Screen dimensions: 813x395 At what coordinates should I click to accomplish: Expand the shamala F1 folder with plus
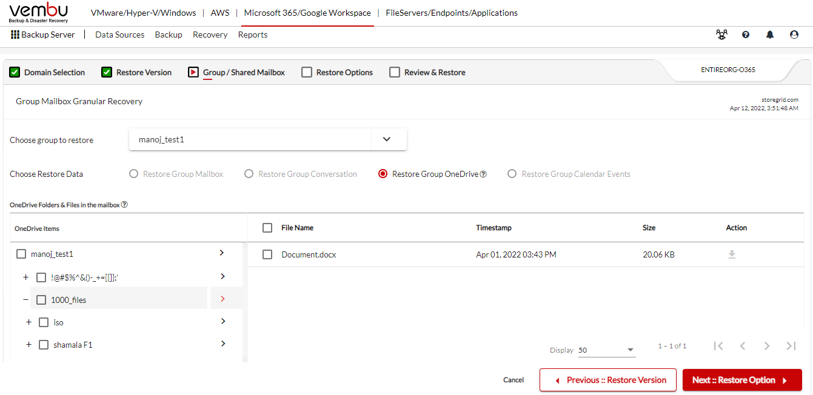click(x=28, y=345)
